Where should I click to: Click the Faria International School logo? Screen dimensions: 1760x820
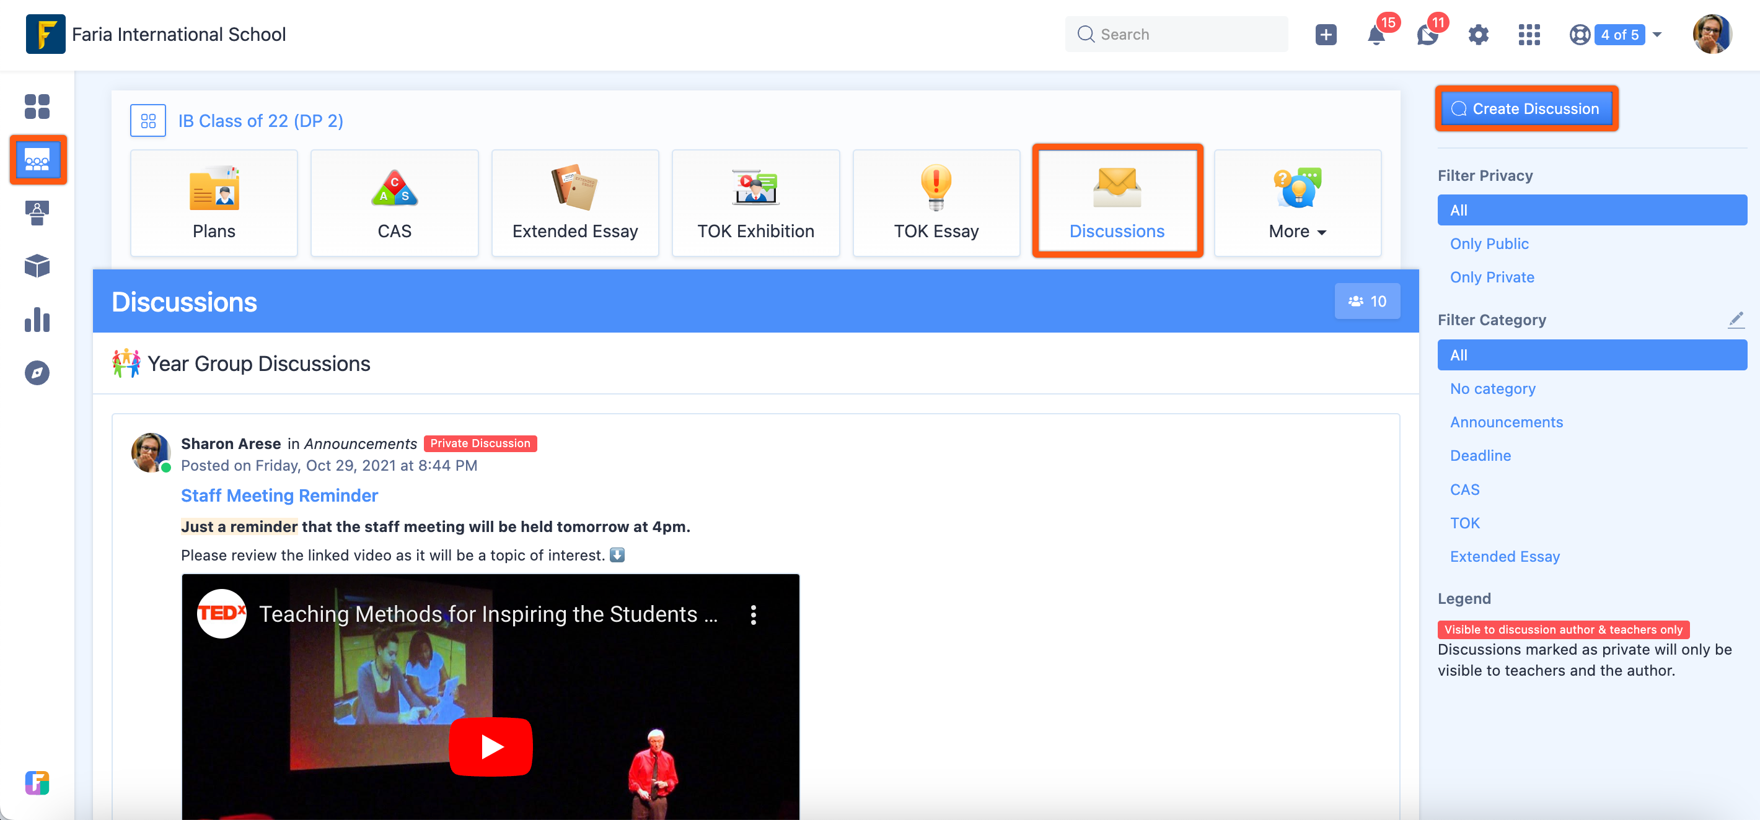point(45,34)
